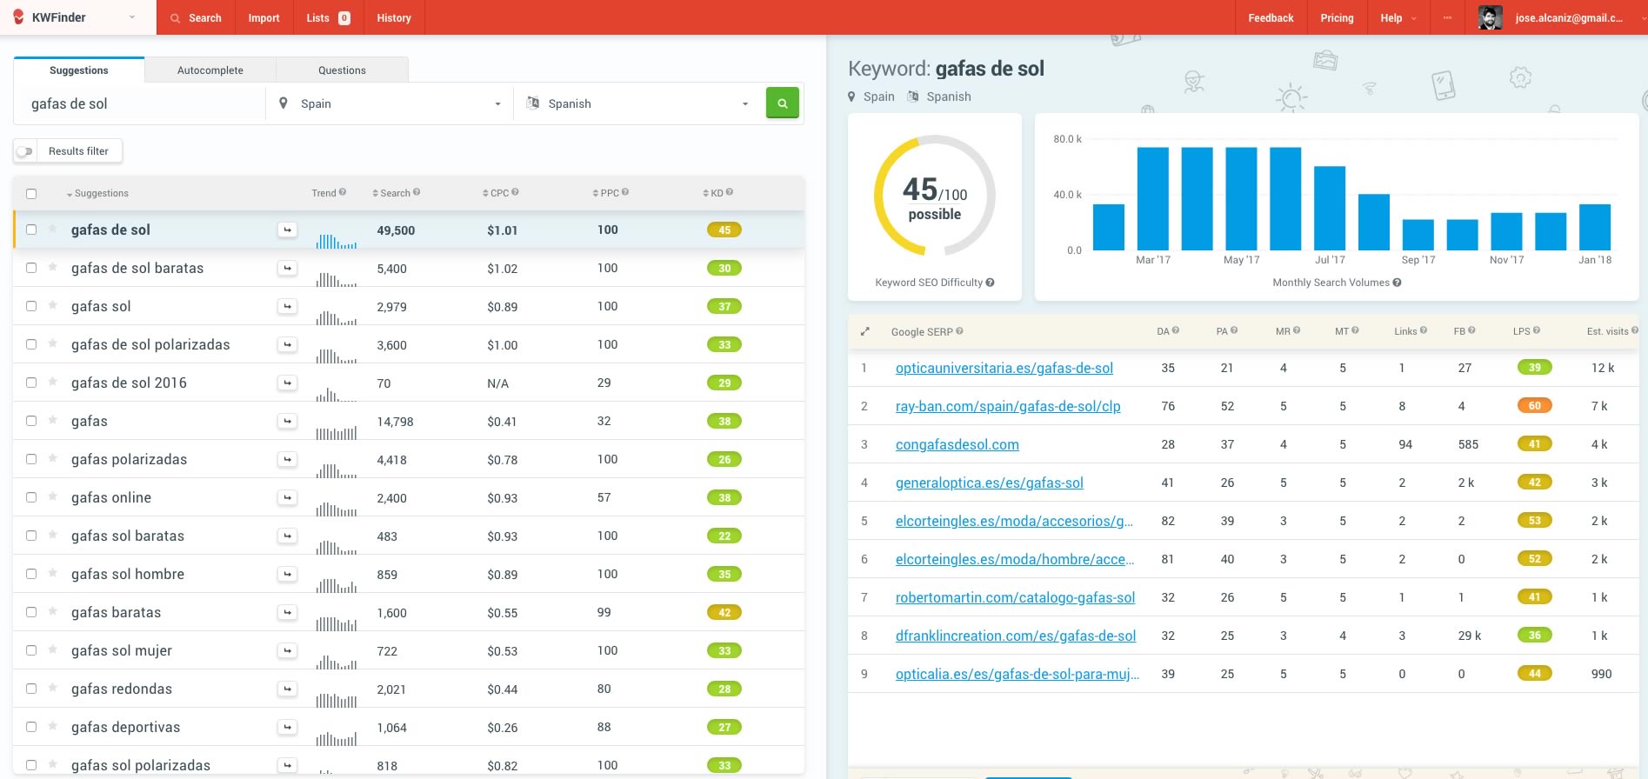Click the help icon beside LPS column

click(x=1537, y=330)
